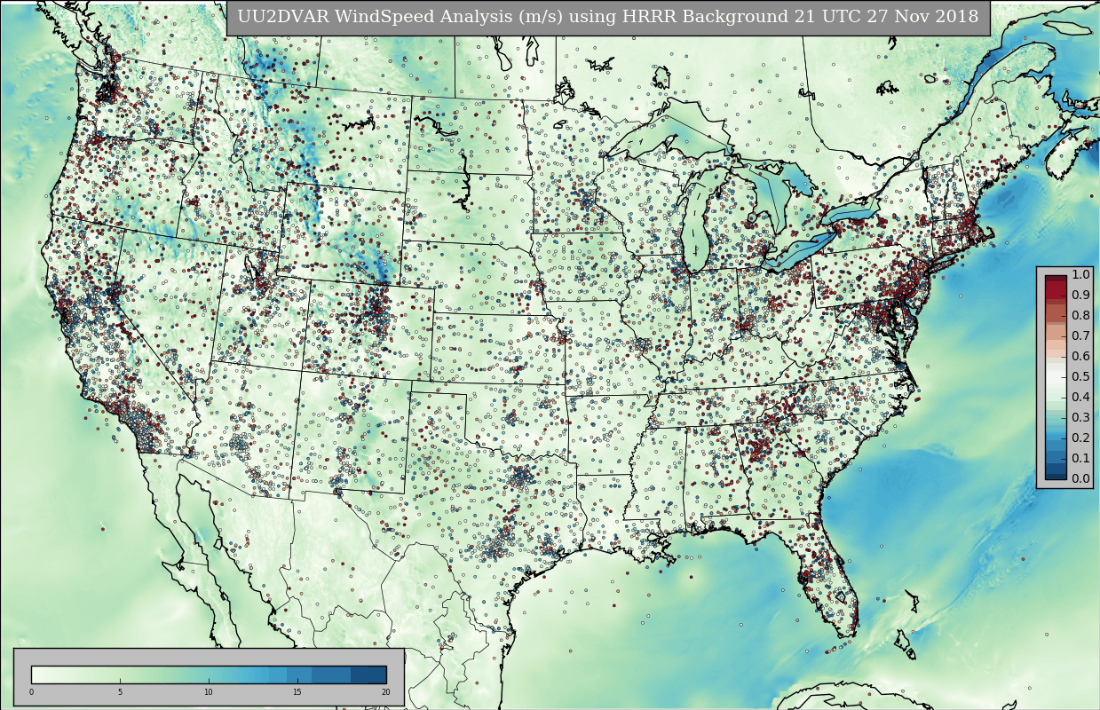Screen dimensions: 1100x710
Task: Click the 0.1 label on the vertical colorbar
Action: pyautogui.click(x=1080, y=458)
